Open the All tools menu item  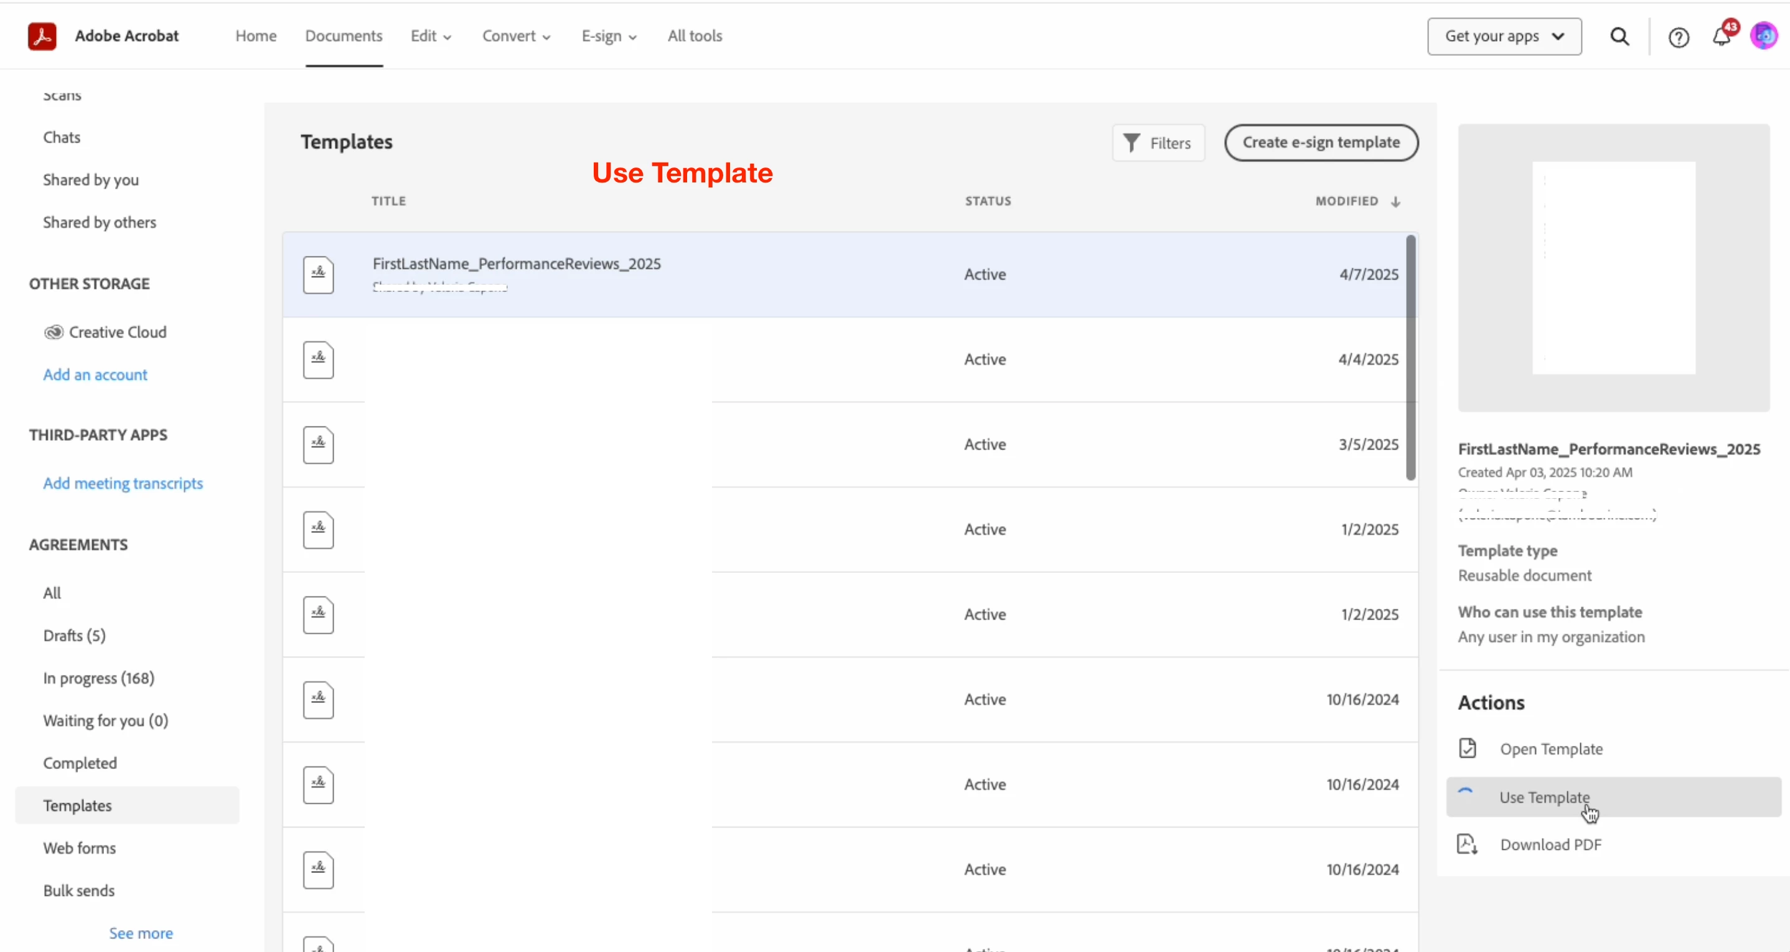pyautogui.click(x=695, y=36)
